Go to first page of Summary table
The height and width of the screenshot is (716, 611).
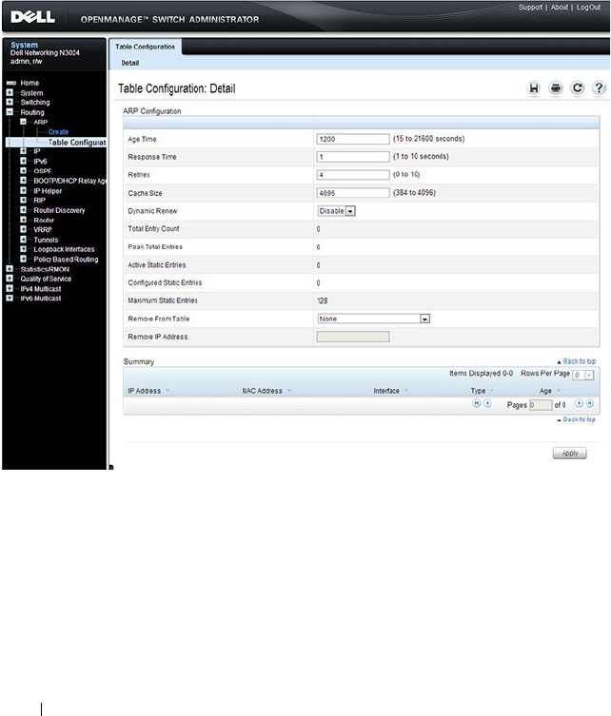tap(476, 403)
